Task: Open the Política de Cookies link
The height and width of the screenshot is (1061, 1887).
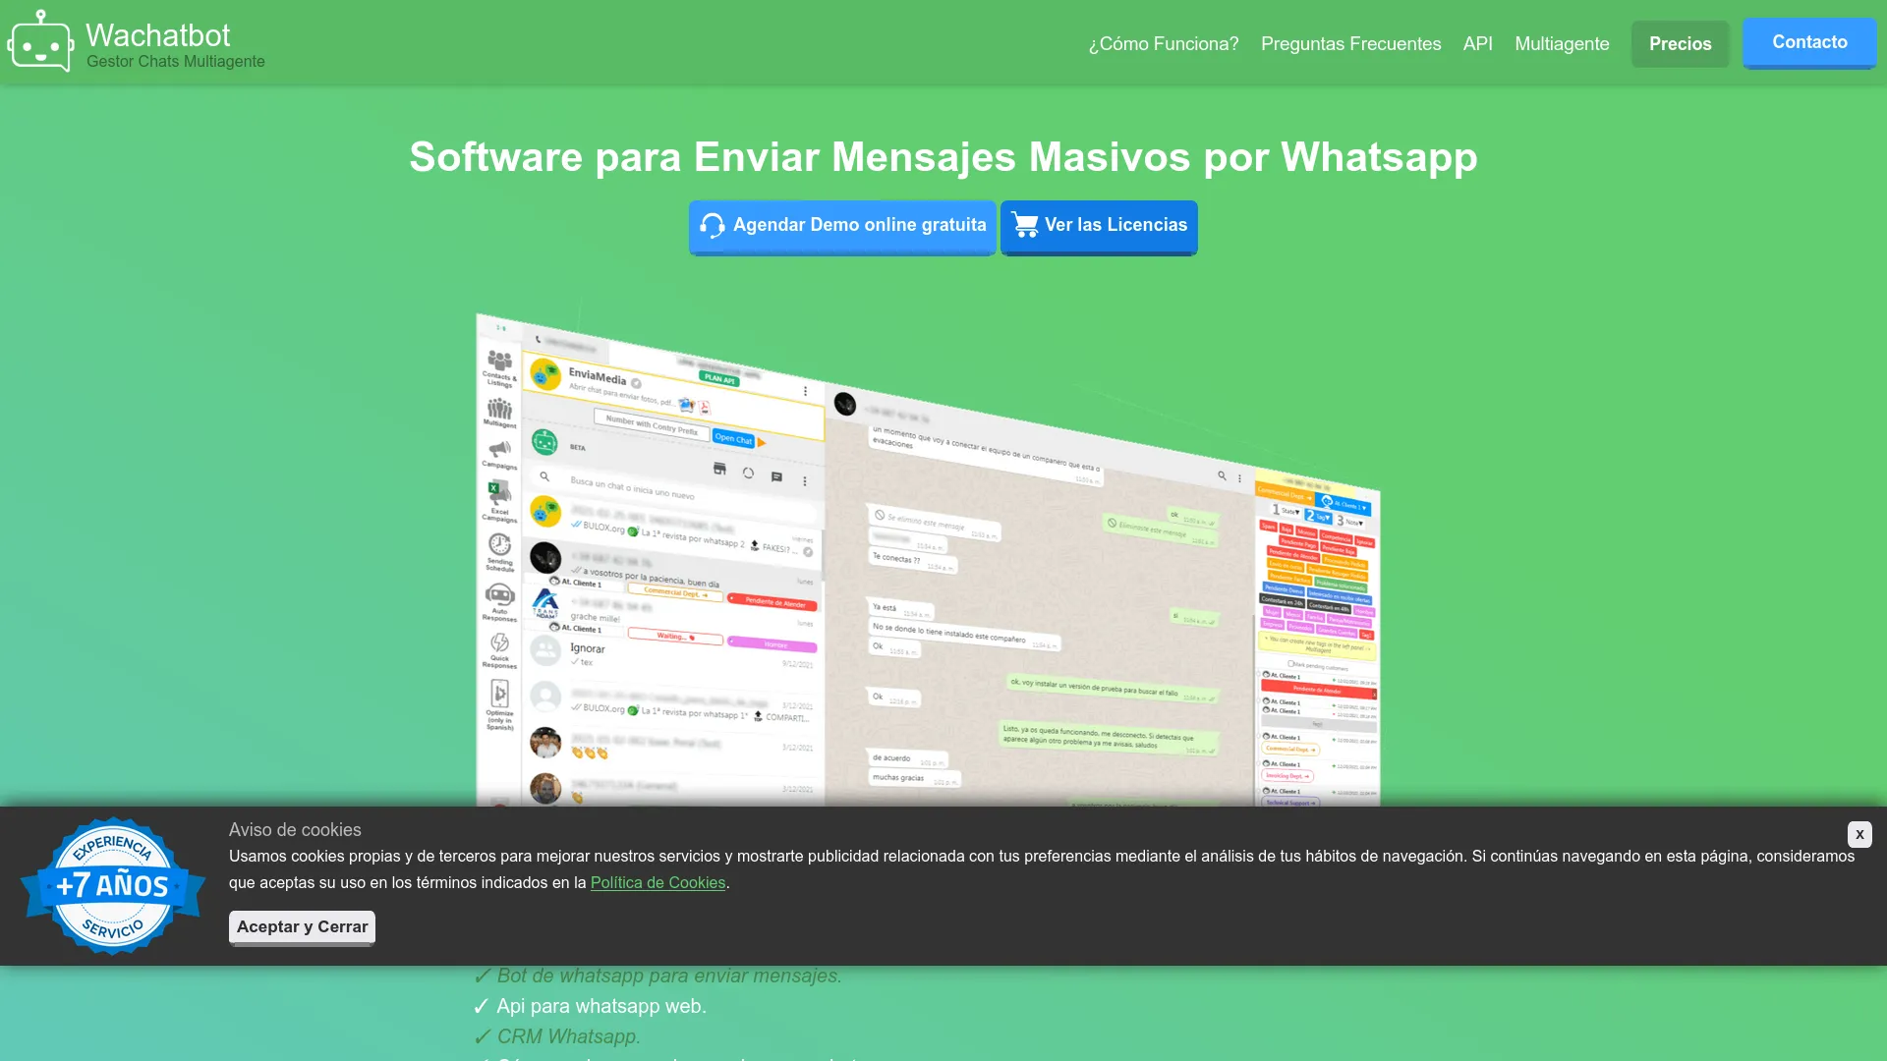Action: pyautogui.click(x=658, y=882)
